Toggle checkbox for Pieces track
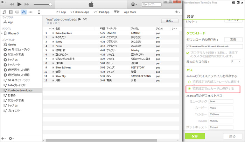The height and width of the screenshot is (142, 245). 53,46
